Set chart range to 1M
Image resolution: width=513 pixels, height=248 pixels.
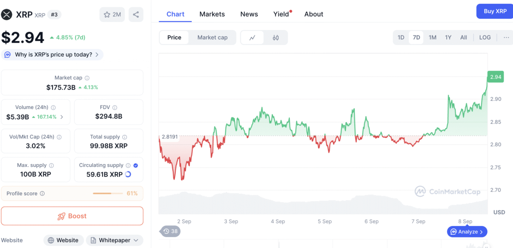click(432, 37)
